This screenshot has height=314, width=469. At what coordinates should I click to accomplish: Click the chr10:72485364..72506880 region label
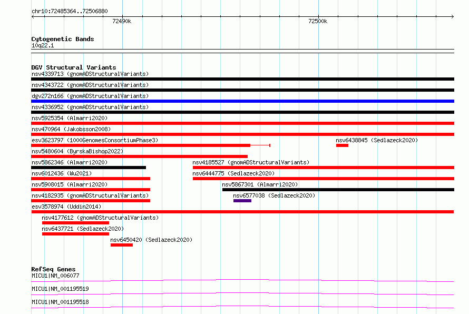click(70, 11)
